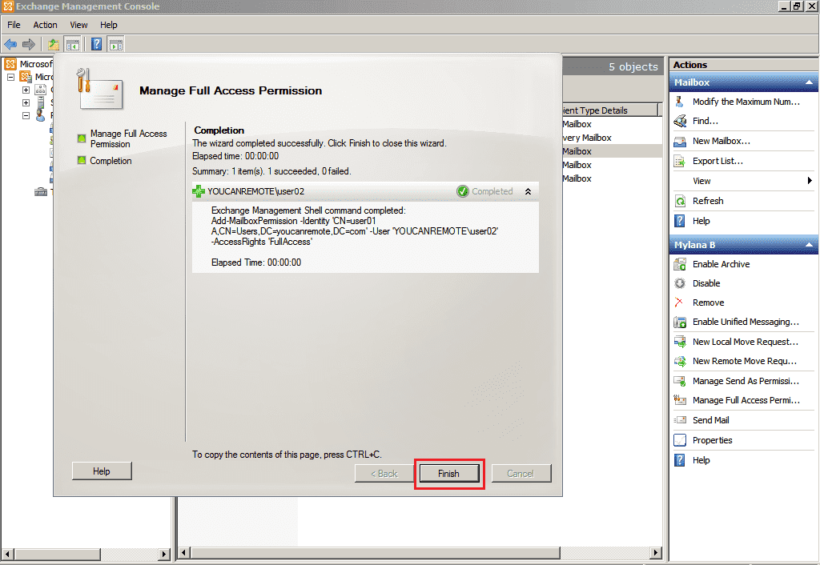Viewport: 820px width, 565px height.
Task: Click the horizontal scrollbar right arrow
Action: tap(657, 554)
